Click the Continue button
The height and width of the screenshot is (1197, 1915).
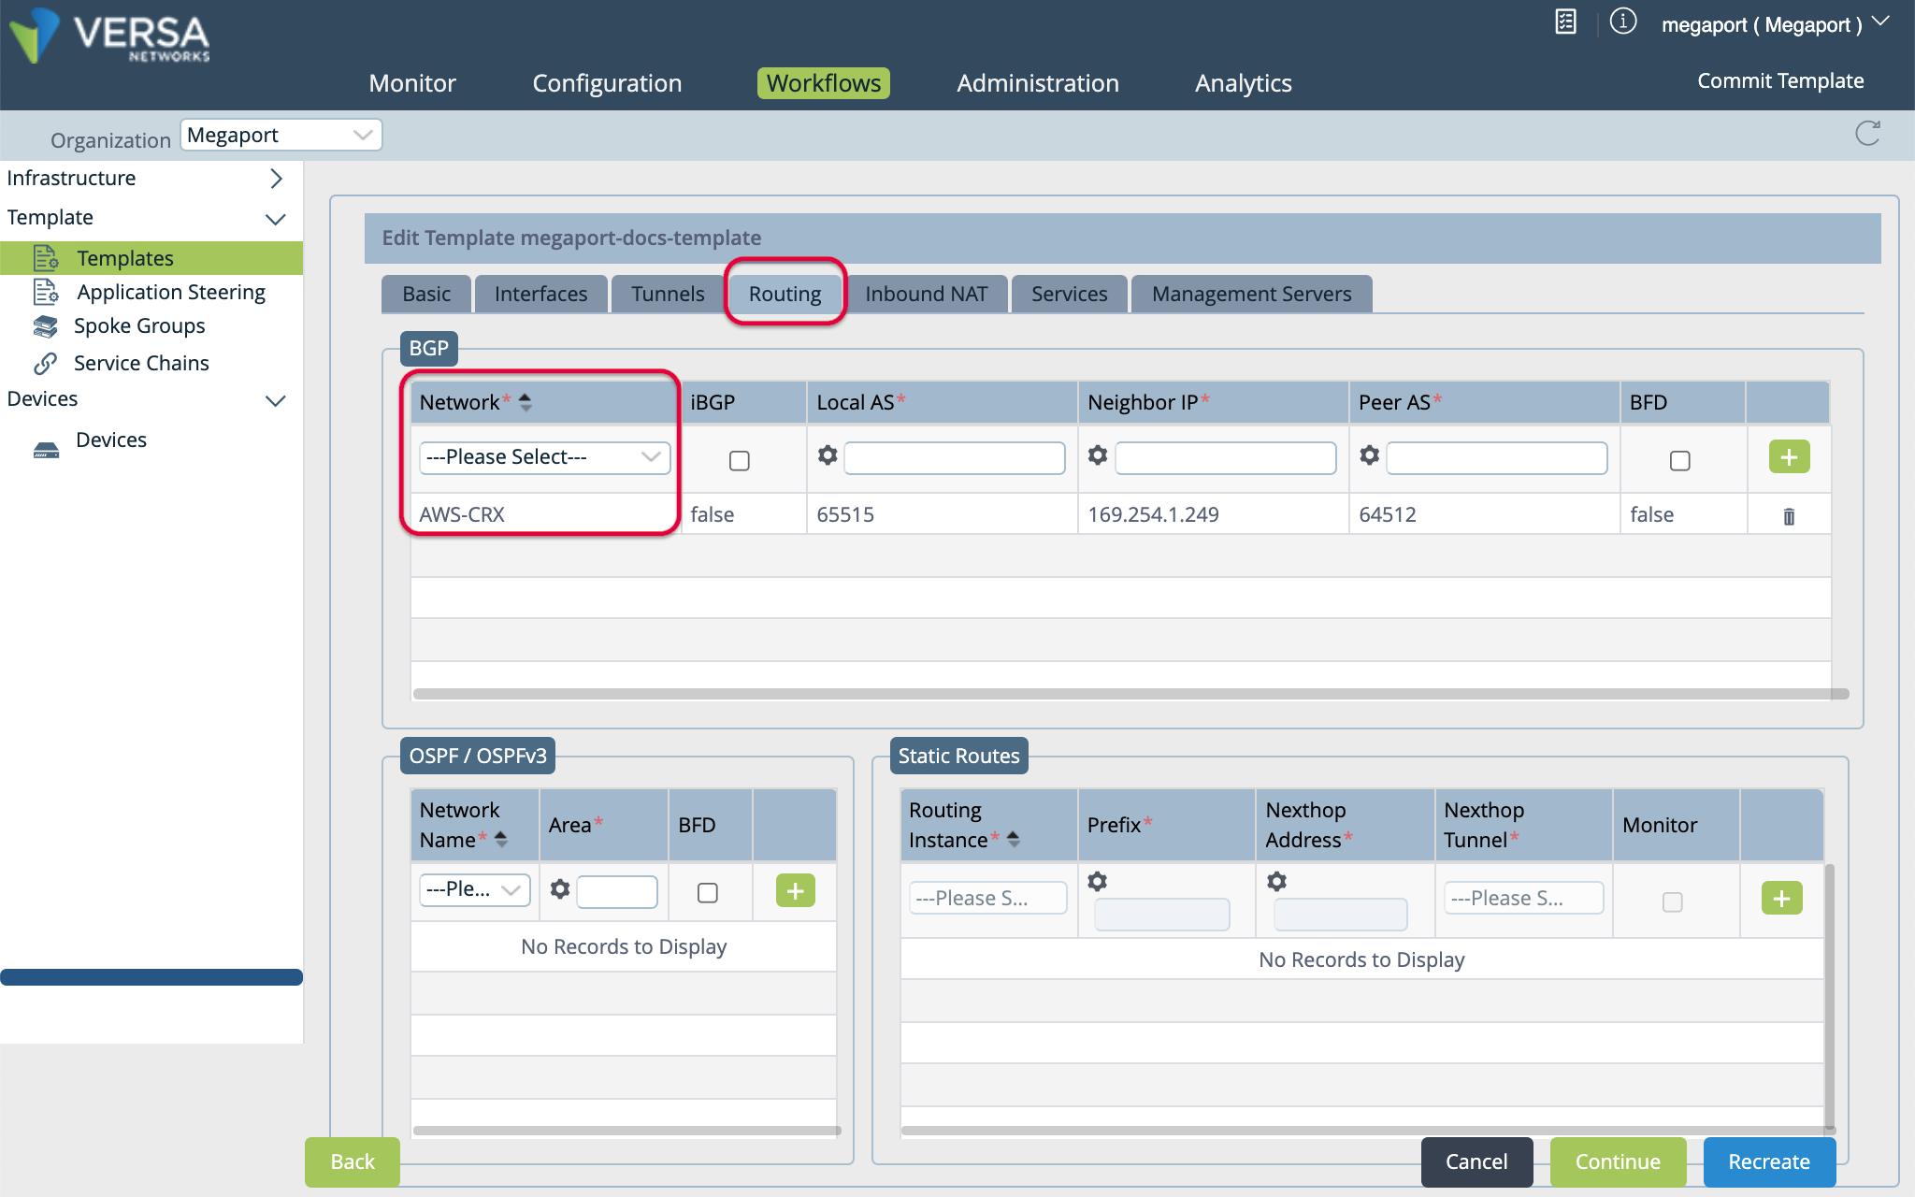click(1618, 1161)
